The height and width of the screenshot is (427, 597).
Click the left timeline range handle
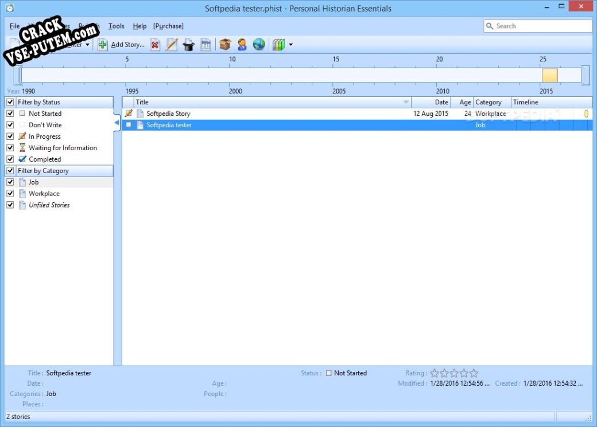[18, 75]
